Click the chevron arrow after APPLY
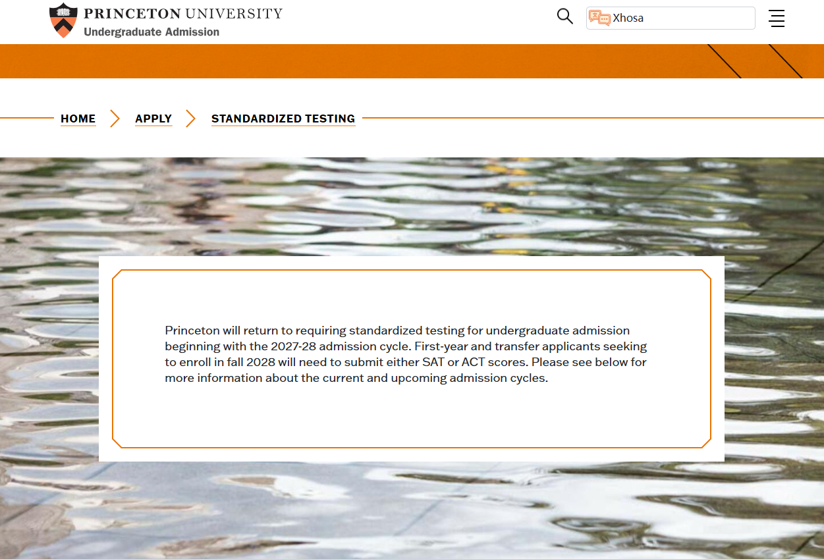 pos(191,119)
